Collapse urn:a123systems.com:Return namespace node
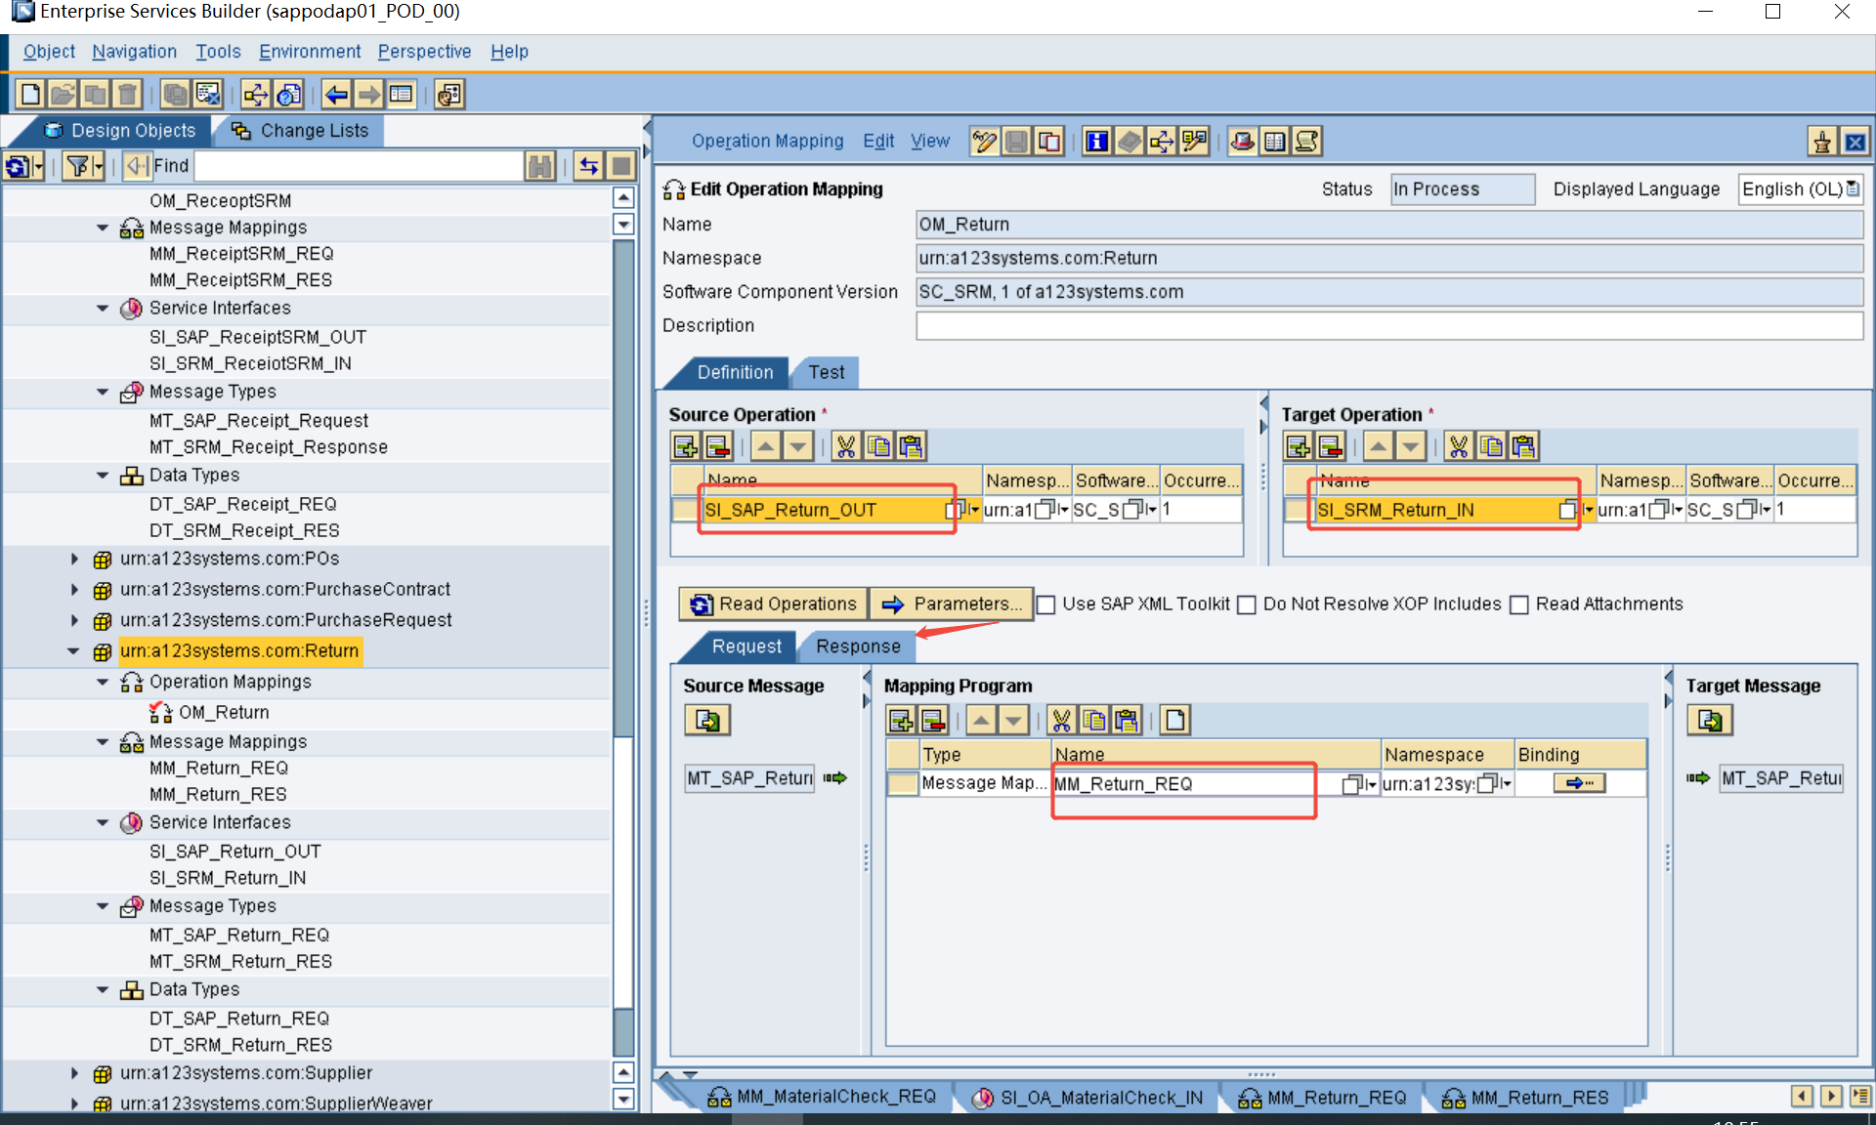This screenshot has width=1876, height=1125. 74,651
